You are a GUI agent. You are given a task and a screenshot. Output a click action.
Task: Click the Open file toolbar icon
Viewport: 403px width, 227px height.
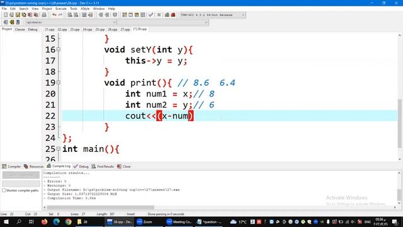tap(11, 15)
